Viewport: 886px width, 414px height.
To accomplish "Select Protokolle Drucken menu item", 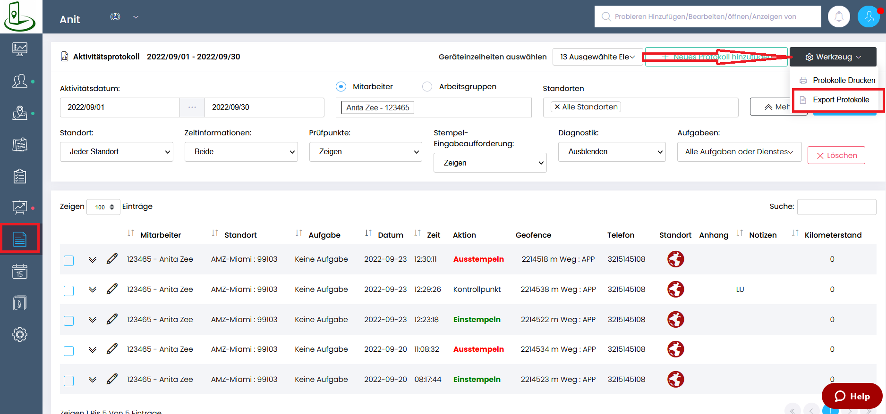I will point(843,81).
